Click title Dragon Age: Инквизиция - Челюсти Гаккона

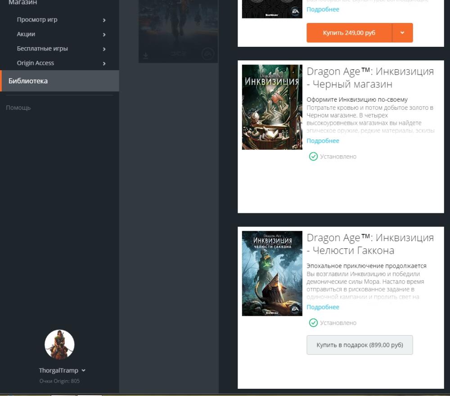tap(370, 244)
